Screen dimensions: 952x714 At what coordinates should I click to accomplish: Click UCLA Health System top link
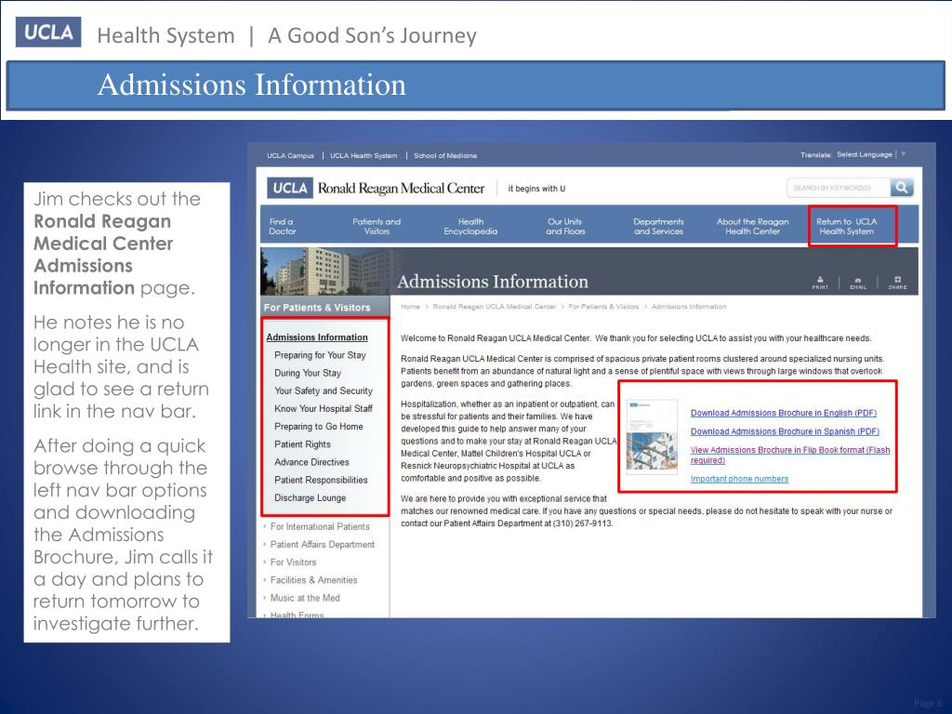(364, 156)
